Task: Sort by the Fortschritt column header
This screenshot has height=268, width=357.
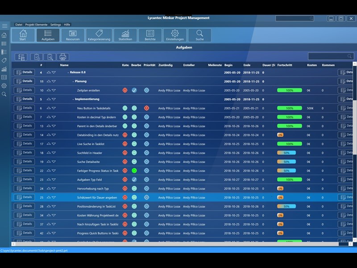Action: (x=285, y=65)
